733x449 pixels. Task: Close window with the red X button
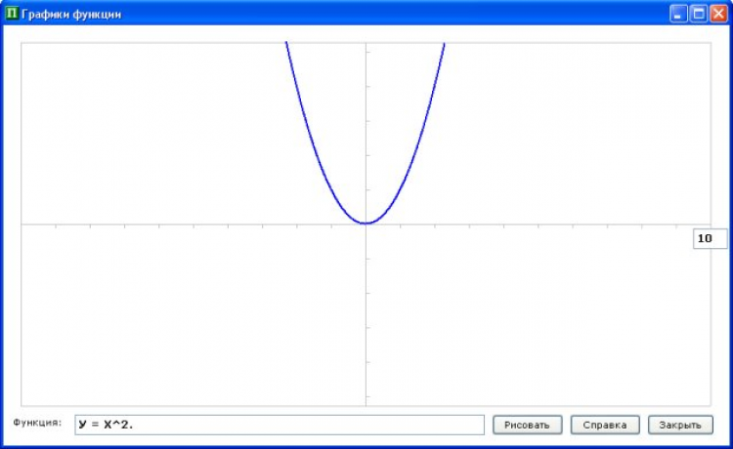pos(718,14)
